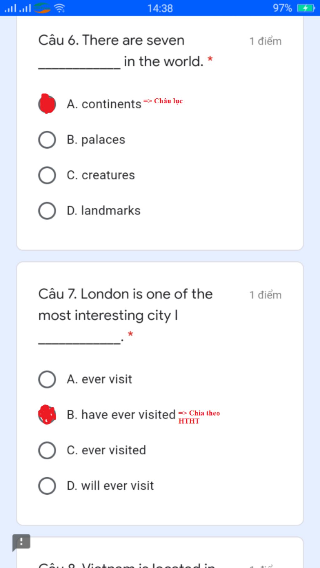Tap the battery charging icon
Viewport: 320px width, 568px height.
tap(306, 8)
